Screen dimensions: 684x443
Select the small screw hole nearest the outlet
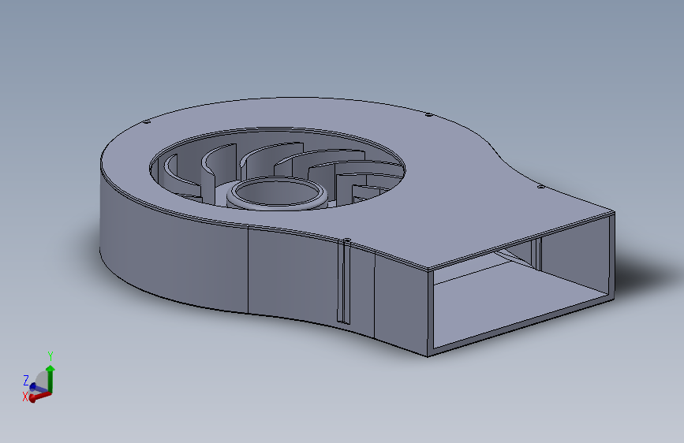(x=540, y=187)
